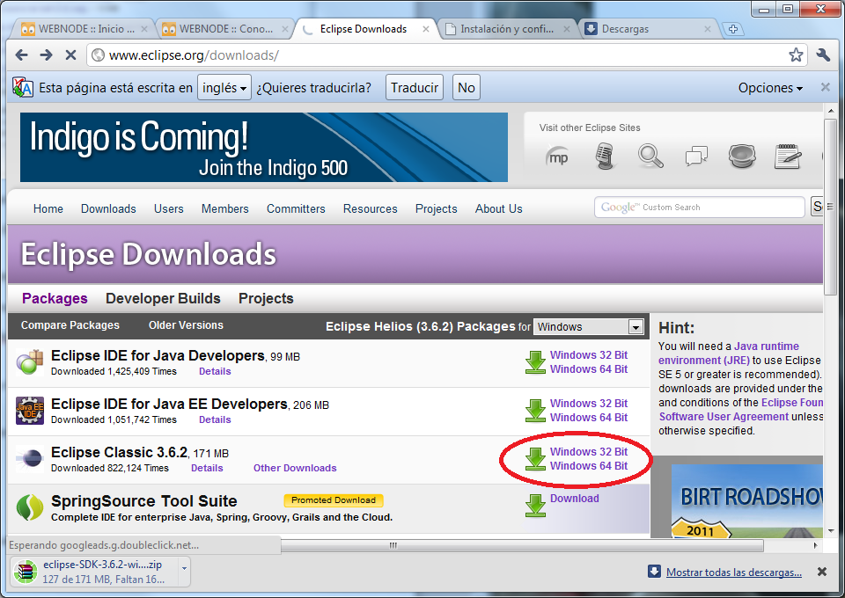Image resolution: width=845 pixels, height=598 pixels.
Task: Open the 'inglés' language dropdown
Action: tap(224, 87)
